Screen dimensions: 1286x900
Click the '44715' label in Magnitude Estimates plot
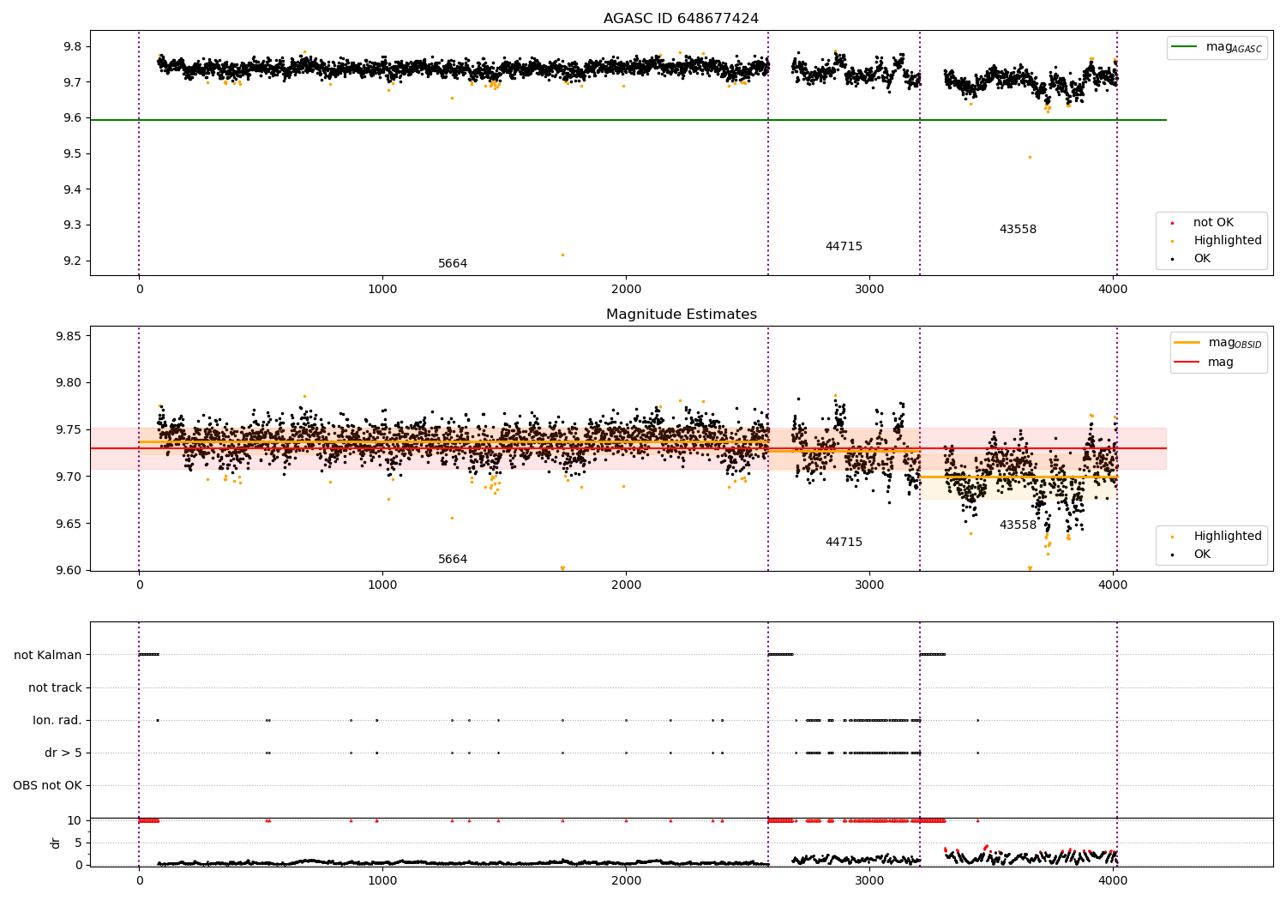[844, 543]
